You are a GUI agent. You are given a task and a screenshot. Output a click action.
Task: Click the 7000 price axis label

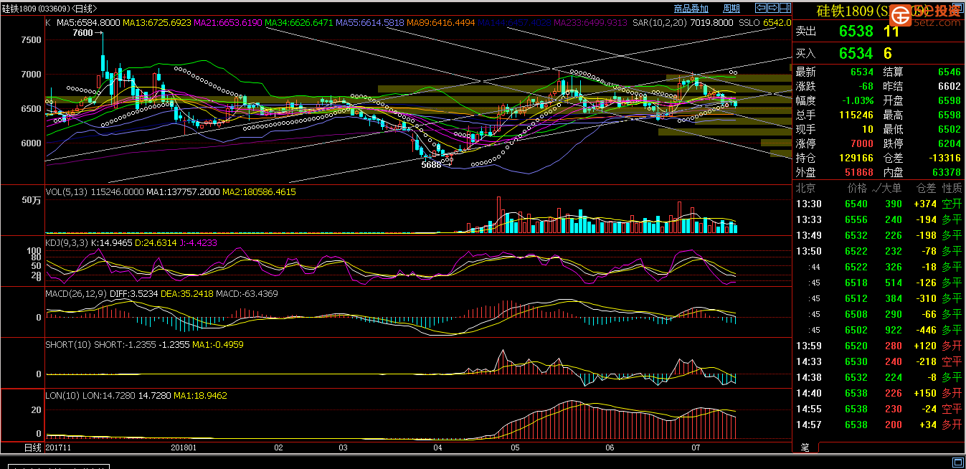[x=31, y=75]
